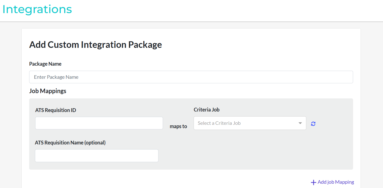Screen dimensions: 383x188
Task: Click the Add job Mapping link
Action: coord(335,182)
